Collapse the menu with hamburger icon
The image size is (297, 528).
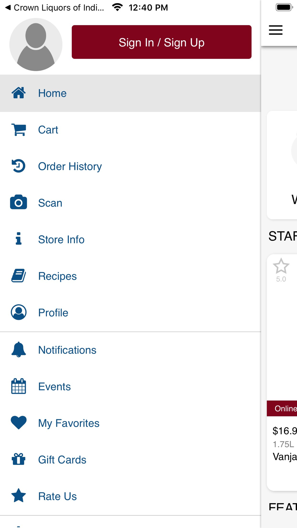coord(276,30)
